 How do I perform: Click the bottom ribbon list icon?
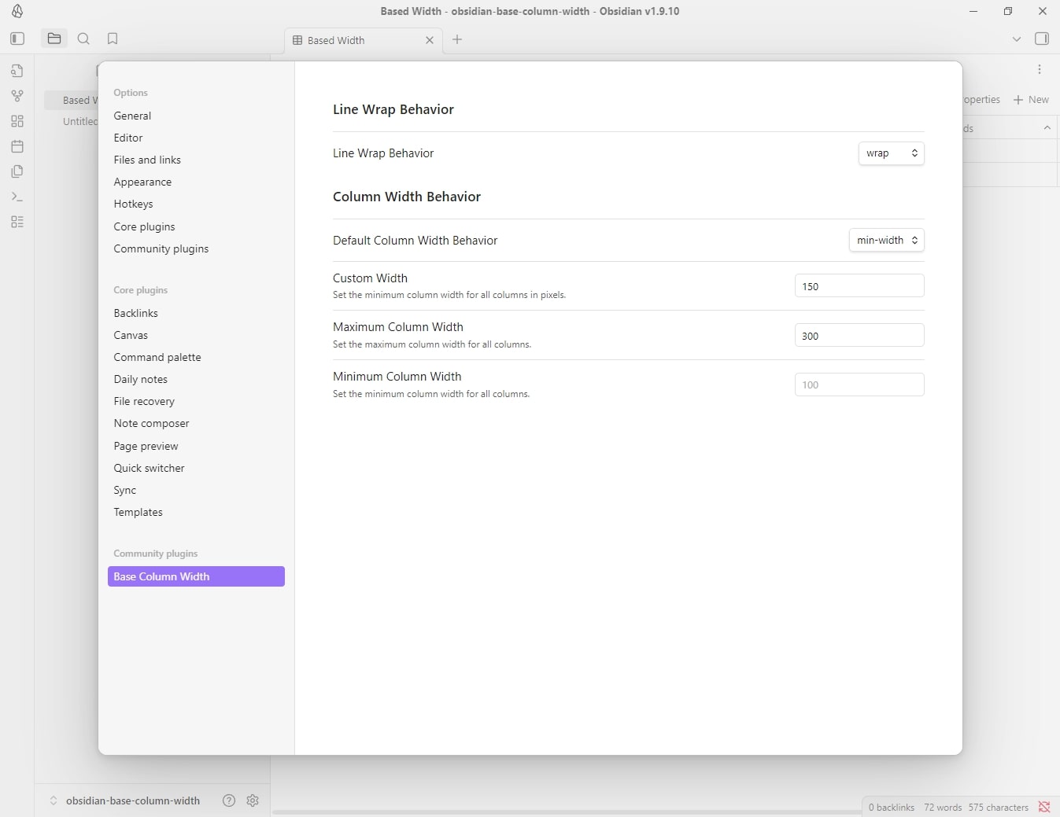[17, 222]
